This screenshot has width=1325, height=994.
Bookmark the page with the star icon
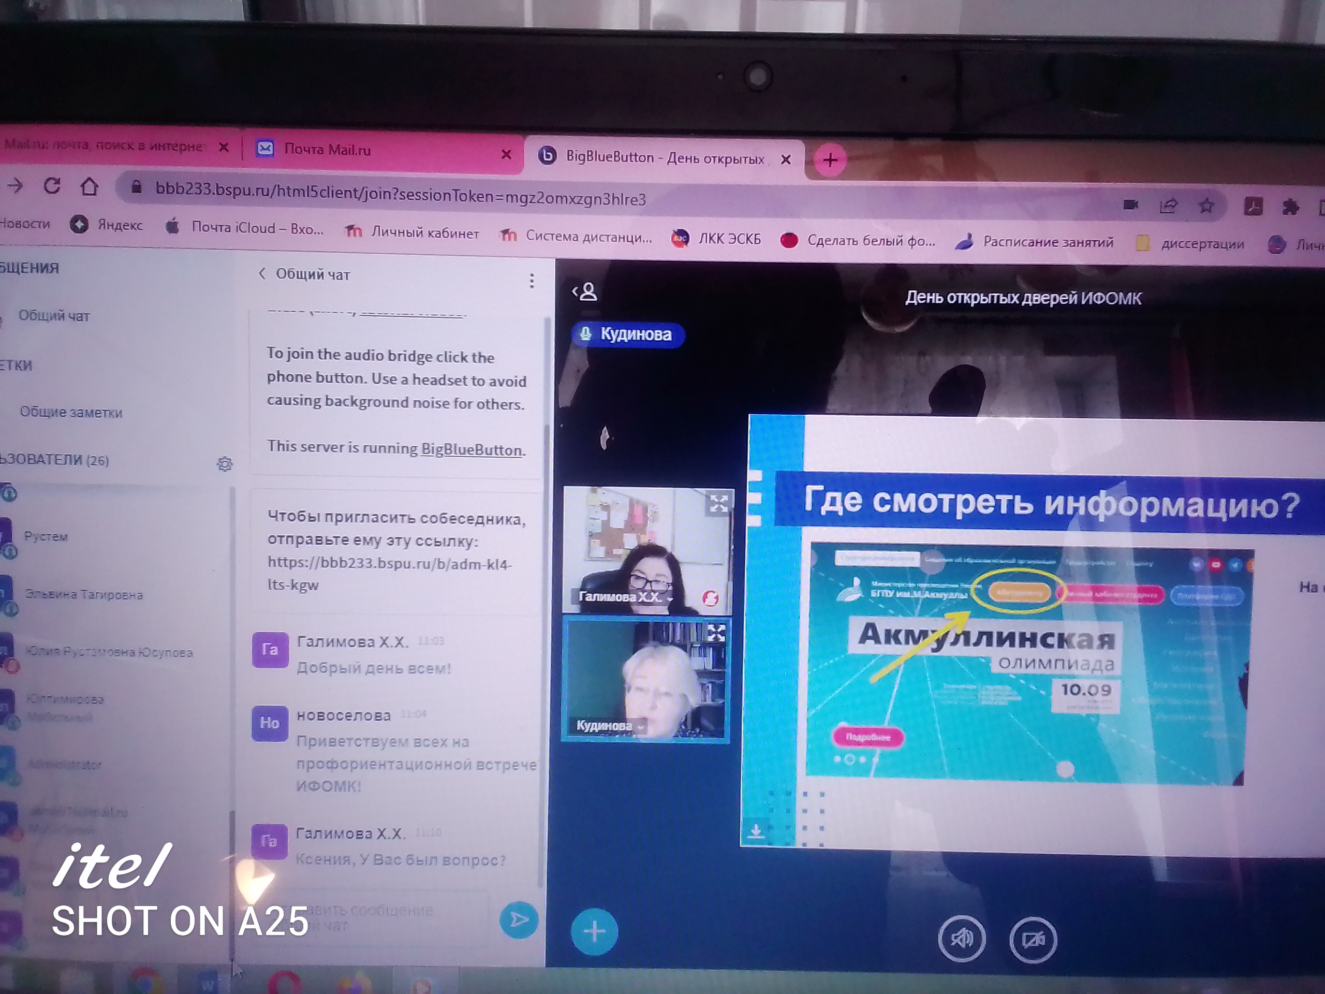tap(1206, 206)
